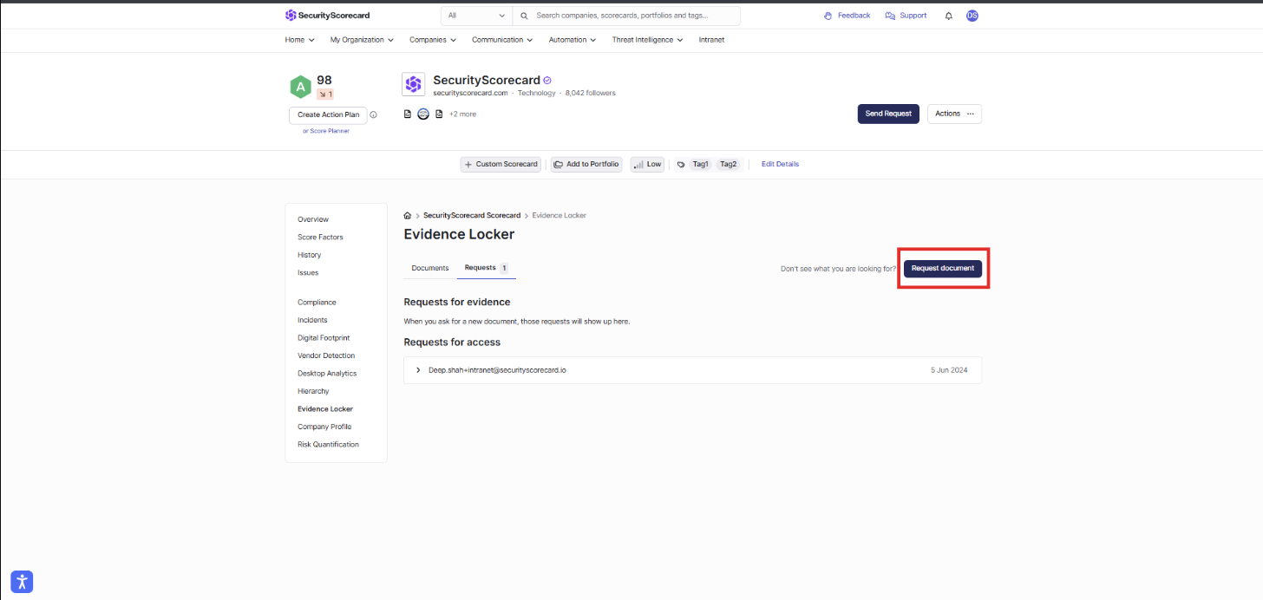Click Create Action Plan button
The height and width of the screenshot is (600, 1263).
pyautogui.click(x=328, y=114)
